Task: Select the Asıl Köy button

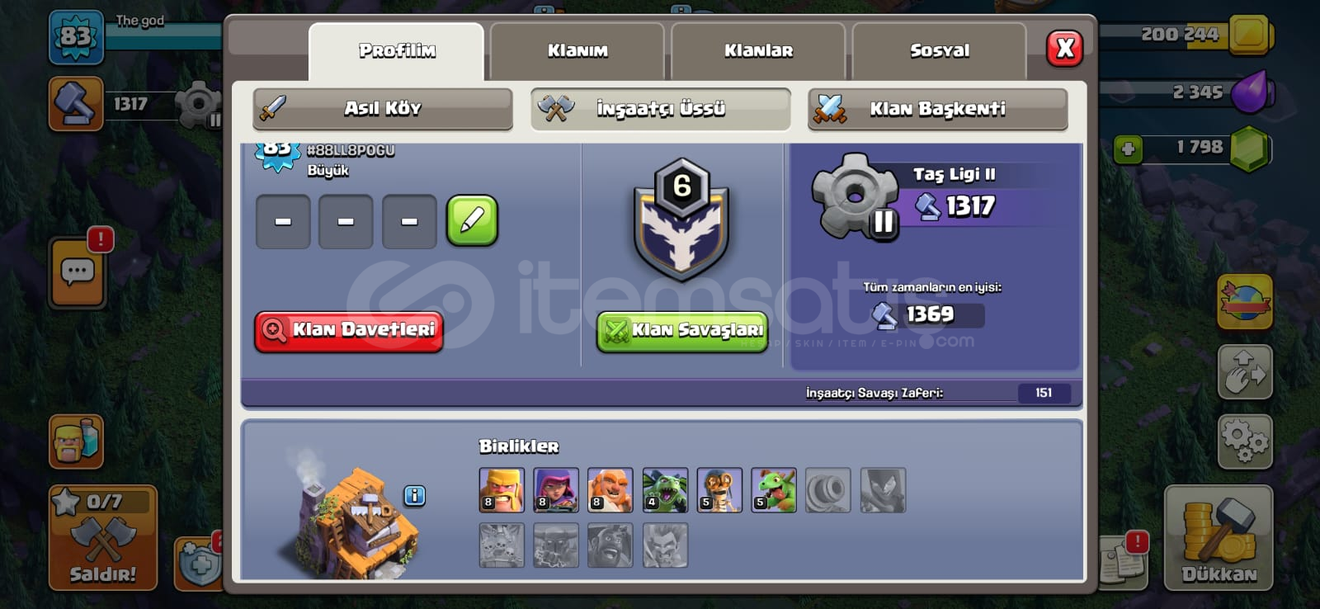Action: pos(383,109)
